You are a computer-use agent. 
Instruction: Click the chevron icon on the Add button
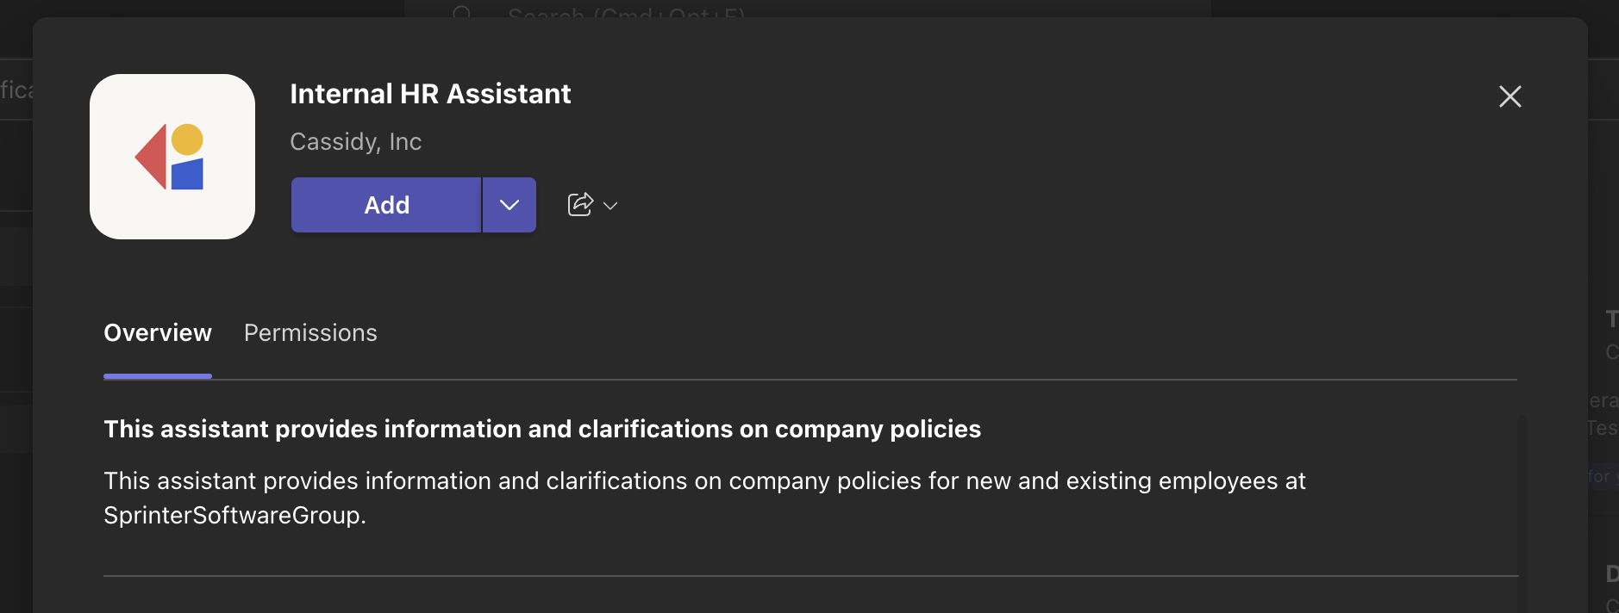coord(509,204)
